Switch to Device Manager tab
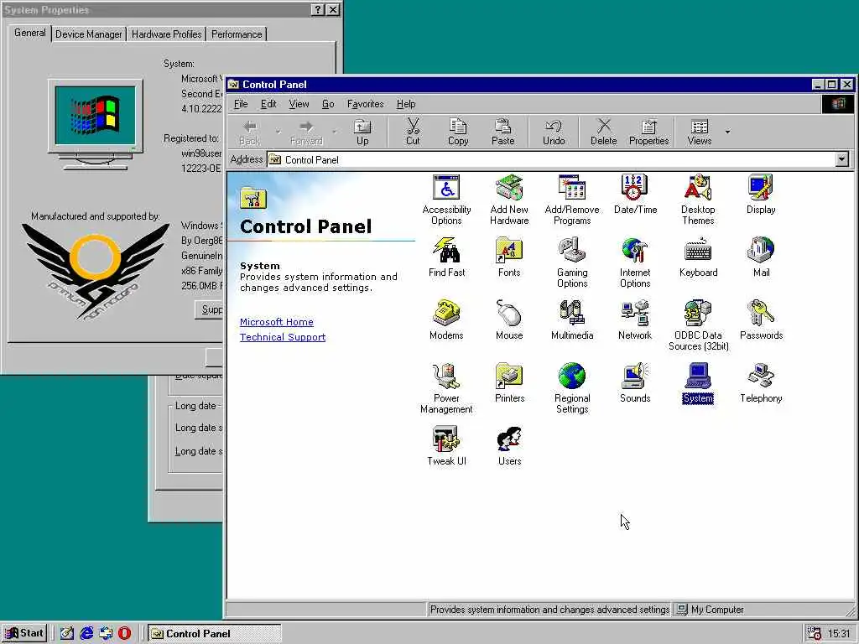 tap(89, 34)
